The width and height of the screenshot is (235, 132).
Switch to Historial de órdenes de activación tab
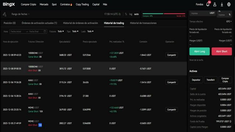tap(80, 23)
